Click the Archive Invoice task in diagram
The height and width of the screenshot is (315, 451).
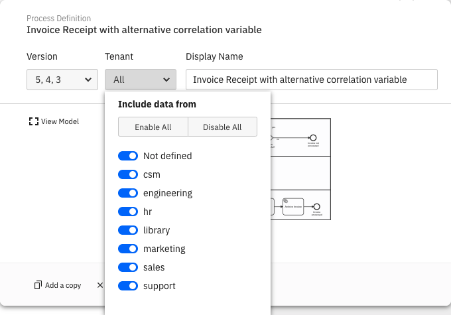tap(292, 206)
